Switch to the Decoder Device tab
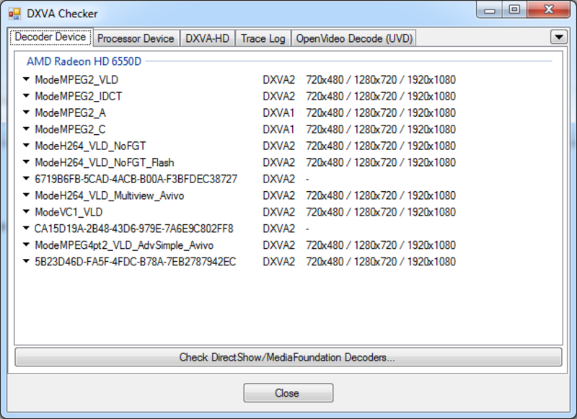Image resolution: width=577 pixels, height=419 pixels. click(x=50, y=38)
